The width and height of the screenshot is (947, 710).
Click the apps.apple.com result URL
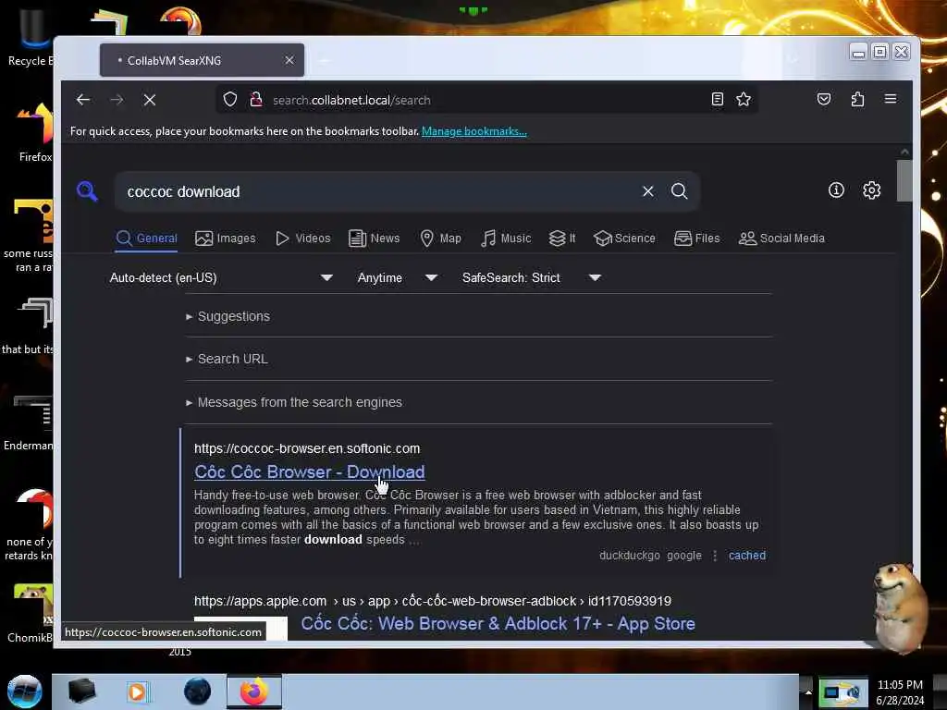coord(433,601)
